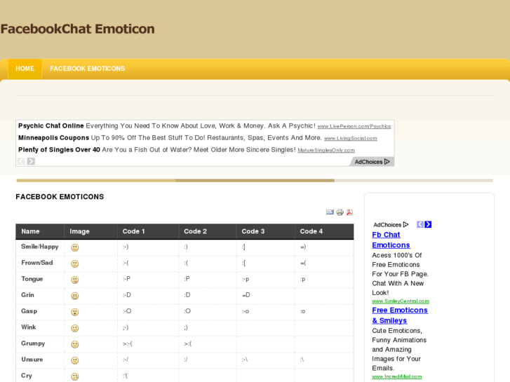Click the Grumpy emoticon image
Image resolution: width=510 pixels, height=382 pixels.
click(x=75, y=344)
